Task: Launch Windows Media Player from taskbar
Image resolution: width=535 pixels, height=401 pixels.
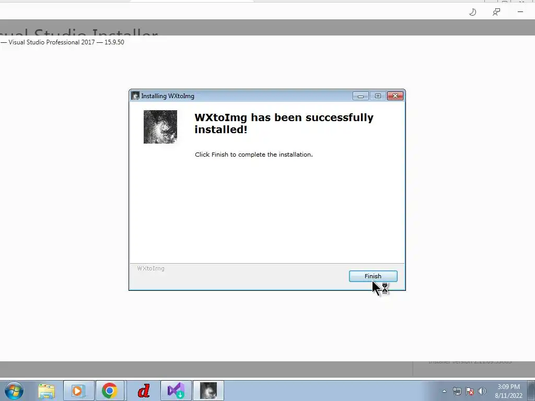Action: (78, 391)
